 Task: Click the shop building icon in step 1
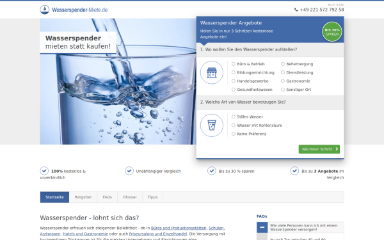pos(212,72)
